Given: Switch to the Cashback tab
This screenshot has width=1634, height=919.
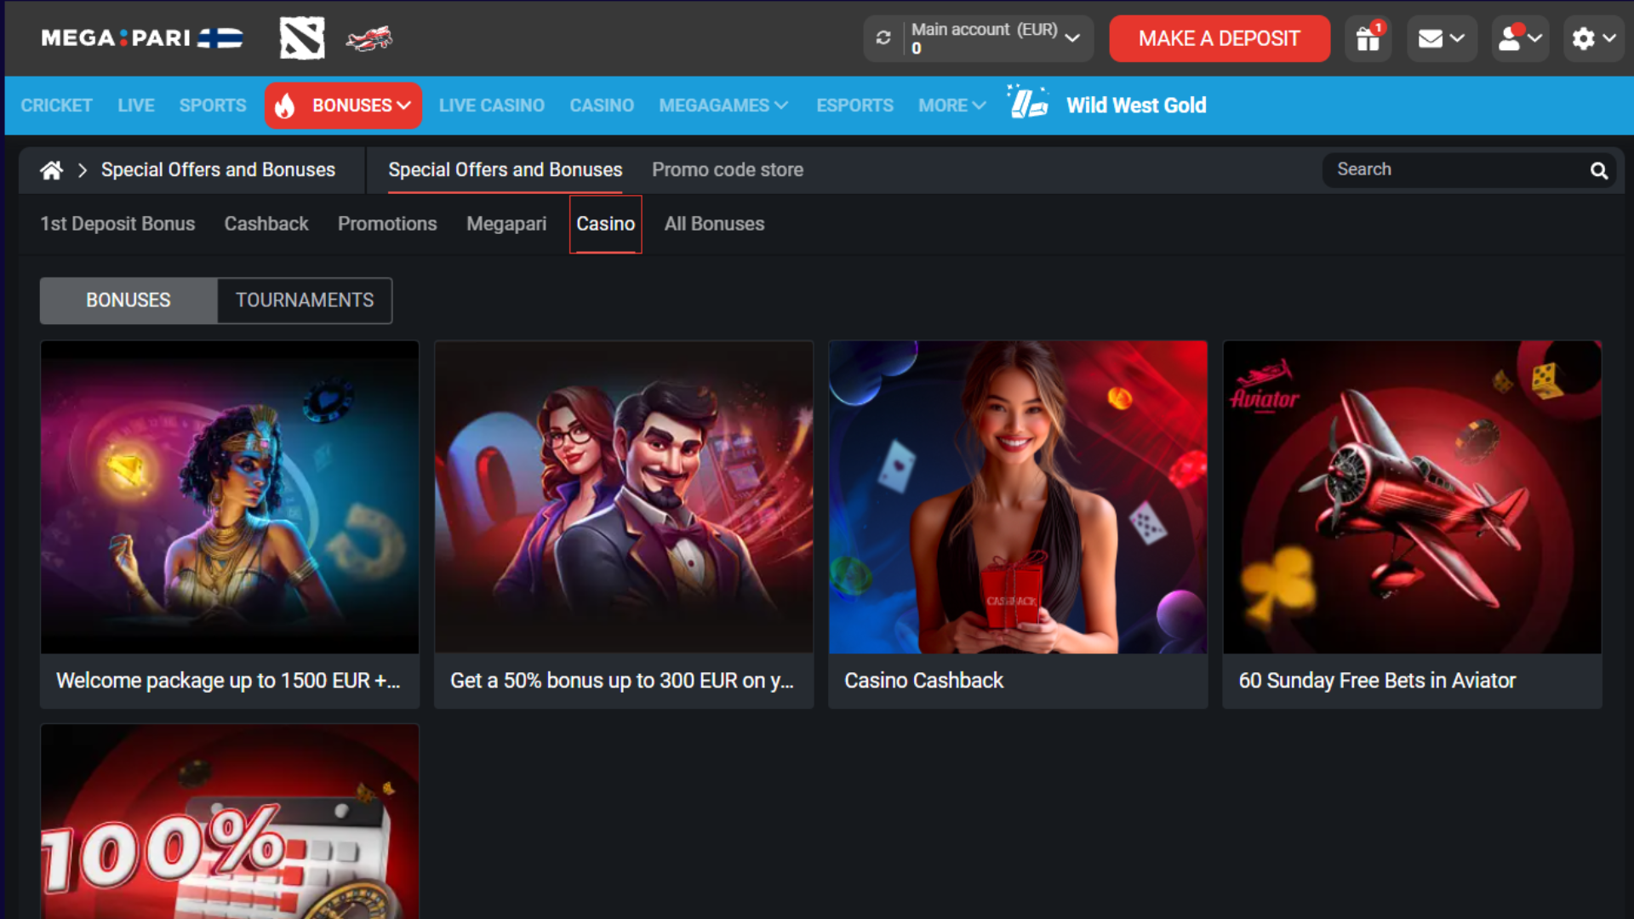Looking at the screenshot, I should tap(266, 224).
